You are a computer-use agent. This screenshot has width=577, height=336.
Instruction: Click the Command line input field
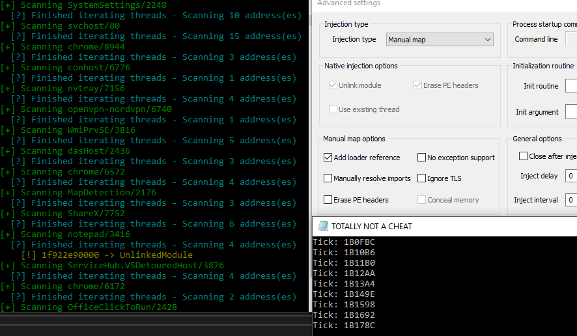coord(571,39)
